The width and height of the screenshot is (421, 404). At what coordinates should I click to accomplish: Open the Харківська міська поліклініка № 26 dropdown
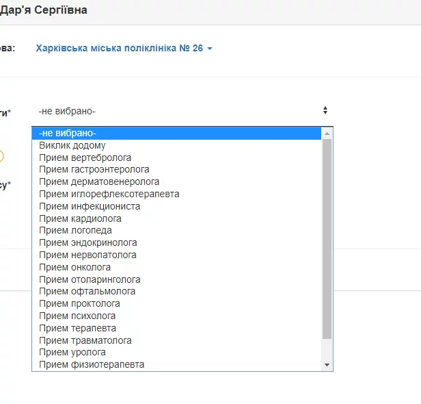pos(124,49)
